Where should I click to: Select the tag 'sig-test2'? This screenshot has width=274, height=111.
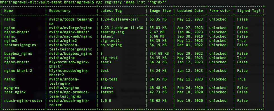click(110, 41)
